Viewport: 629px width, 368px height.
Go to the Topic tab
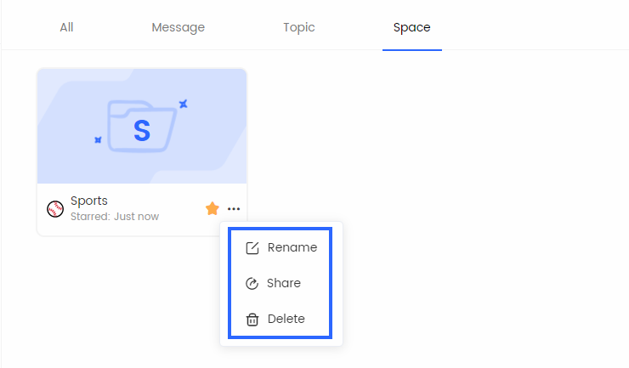click(x=298, y=27)
